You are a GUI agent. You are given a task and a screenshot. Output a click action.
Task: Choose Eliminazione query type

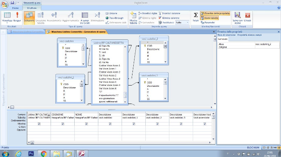[97, 17]
